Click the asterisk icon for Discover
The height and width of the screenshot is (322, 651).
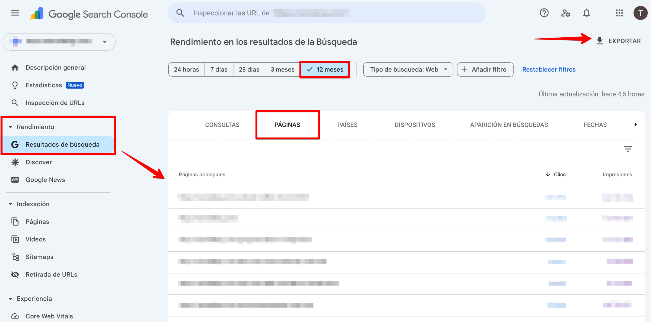(15, 162)
